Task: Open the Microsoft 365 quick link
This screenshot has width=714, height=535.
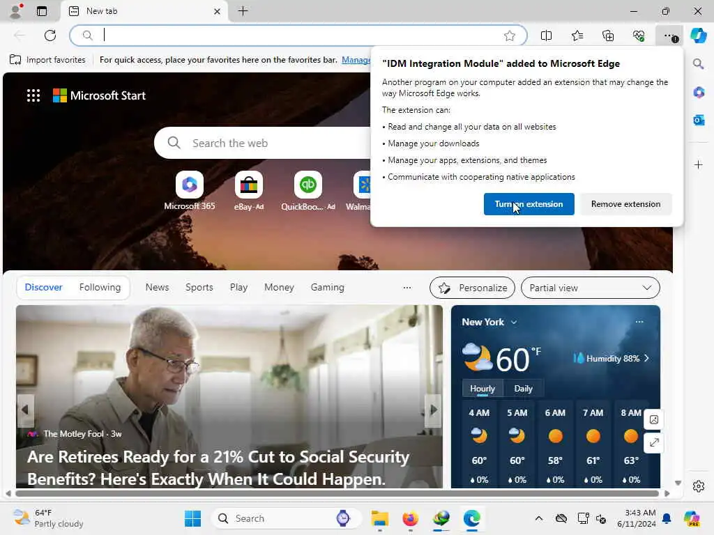Action: point(190,191)
